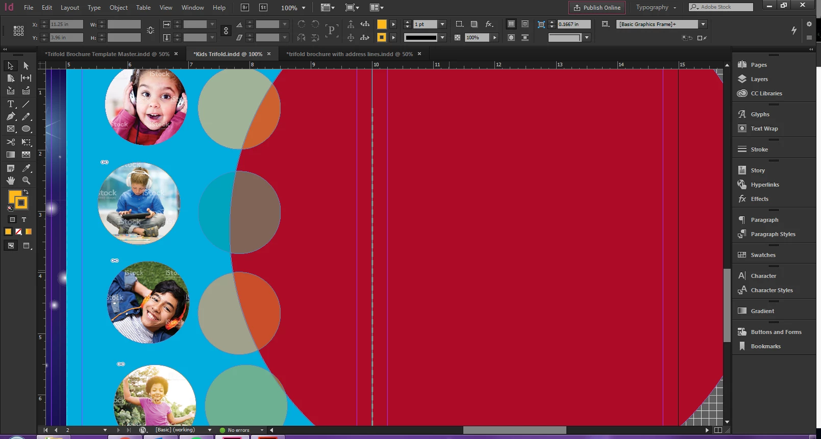Toggle constrain proportions for scaling link

tap(226, 31)
